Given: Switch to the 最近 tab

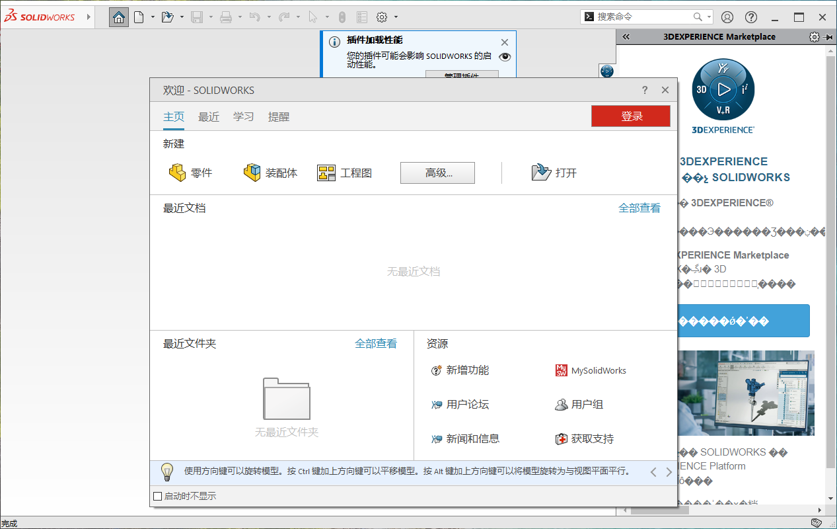Looking at the screenshot, I should coord(209,116).
